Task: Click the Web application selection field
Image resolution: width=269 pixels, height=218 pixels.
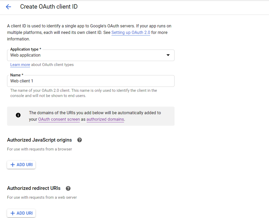Action: pos(91,55)
